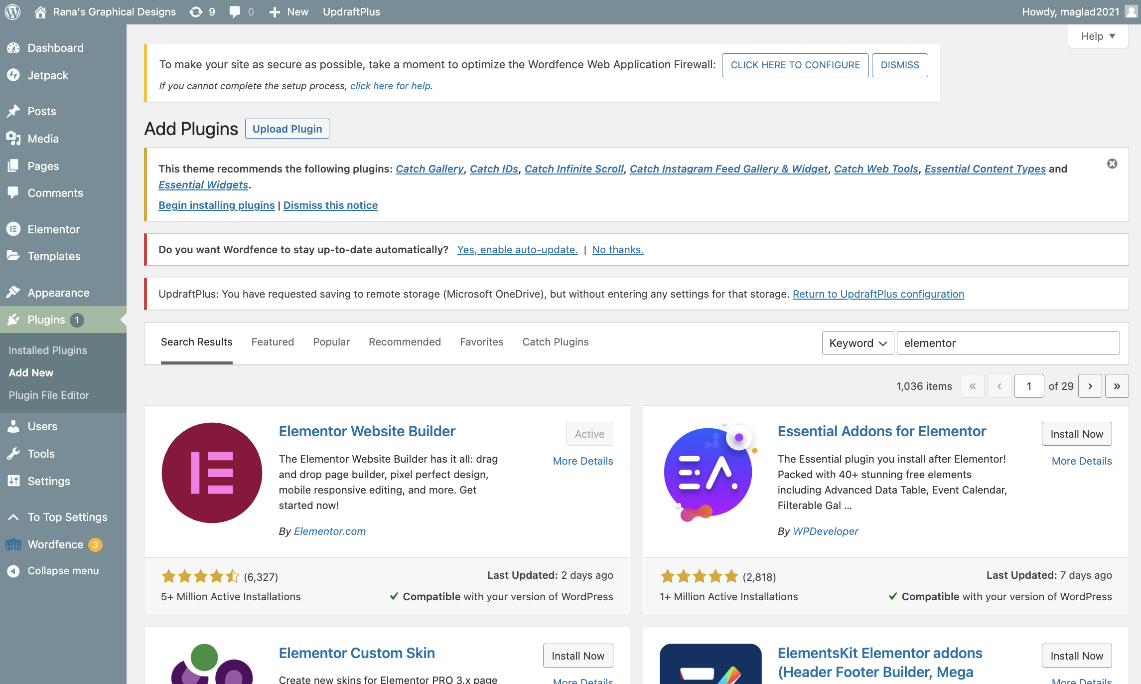The image size is (1141, 684).
Task: Open the Jetpack sidebar icon
Action: click(x=13, y=75)
